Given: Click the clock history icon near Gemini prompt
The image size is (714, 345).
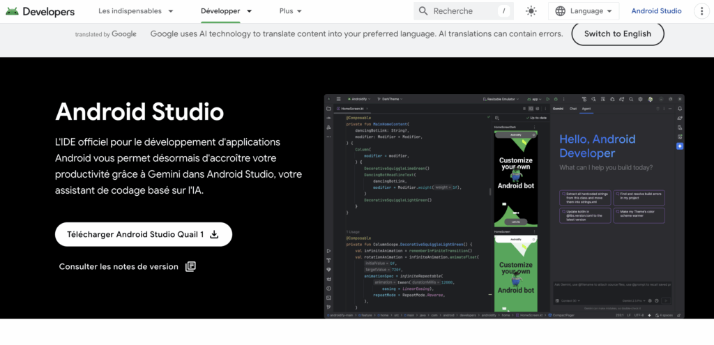Looking at the screenshot, I should [657, 301].
